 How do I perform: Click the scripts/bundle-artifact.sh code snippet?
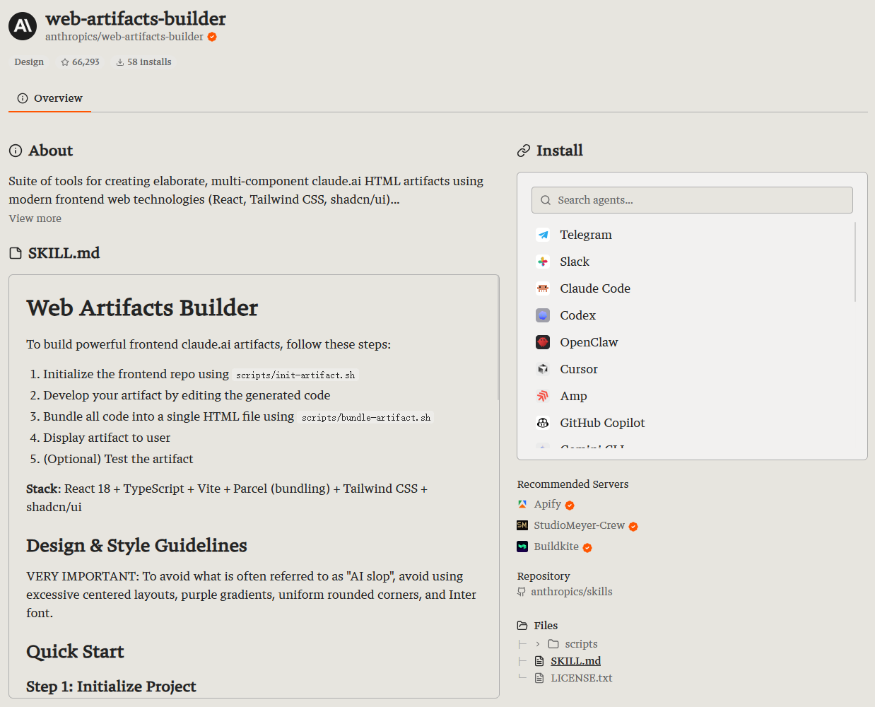pyautogui.click(x=366, y=418)
